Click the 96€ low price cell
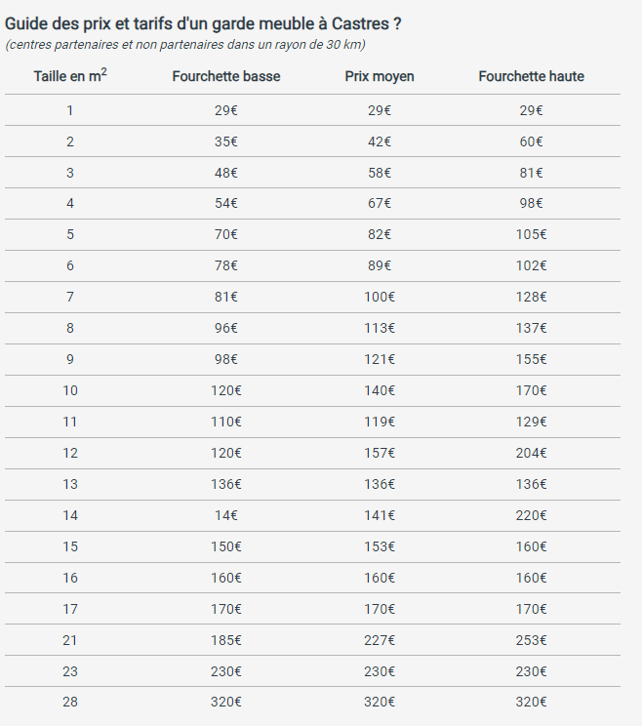 [x=226, y=328]
